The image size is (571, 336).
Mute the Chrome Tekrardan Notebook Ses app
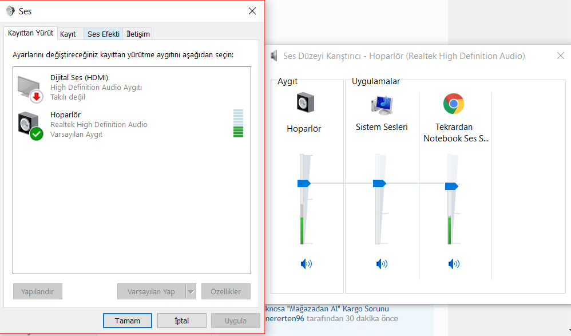pyautogui.click(x=454, y=263)
